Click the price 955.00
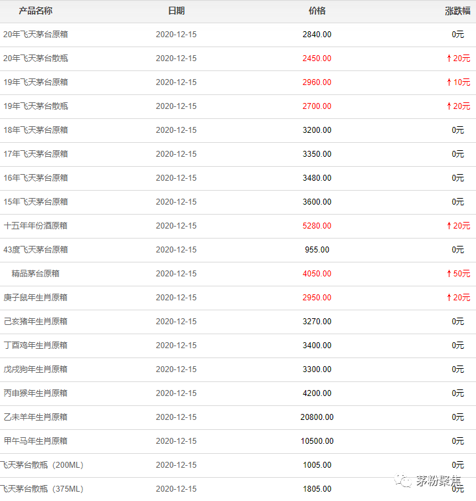This screenshot has height=501, width=476. pyautogui.click(x=317, y=250)
